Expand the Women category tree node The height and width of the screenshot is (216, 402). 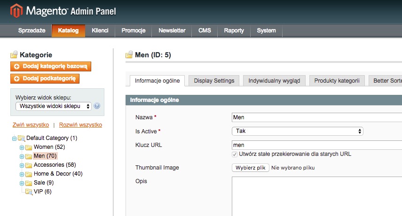[22, 147]
